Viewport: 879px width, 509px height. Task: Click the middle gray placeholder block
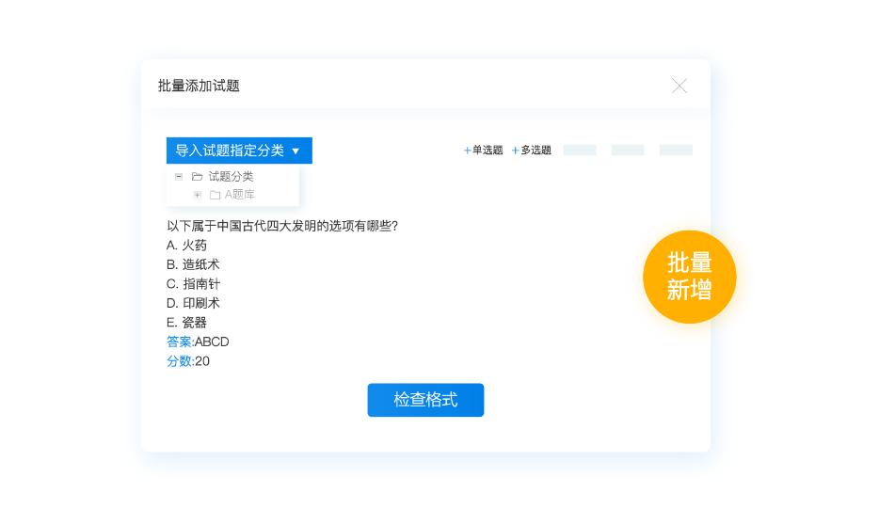(628, 151)
